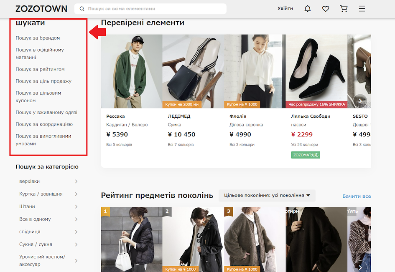Advance checked items carousel with next arrow
395x272 pixels.
click(x=360, y=101)
